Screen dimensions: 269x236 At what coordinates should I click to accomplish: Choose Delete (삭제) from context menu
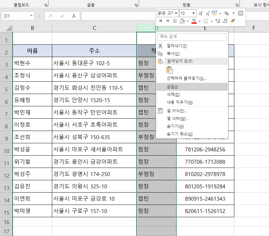tap(192, 94)
